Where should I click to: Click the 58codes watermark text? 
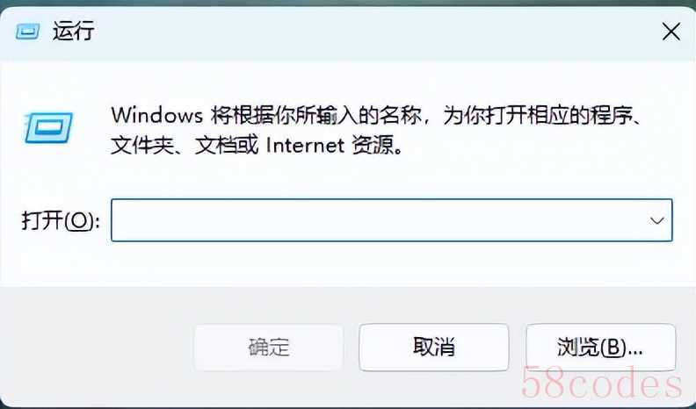pyautogui.click(x=601, y=383)
